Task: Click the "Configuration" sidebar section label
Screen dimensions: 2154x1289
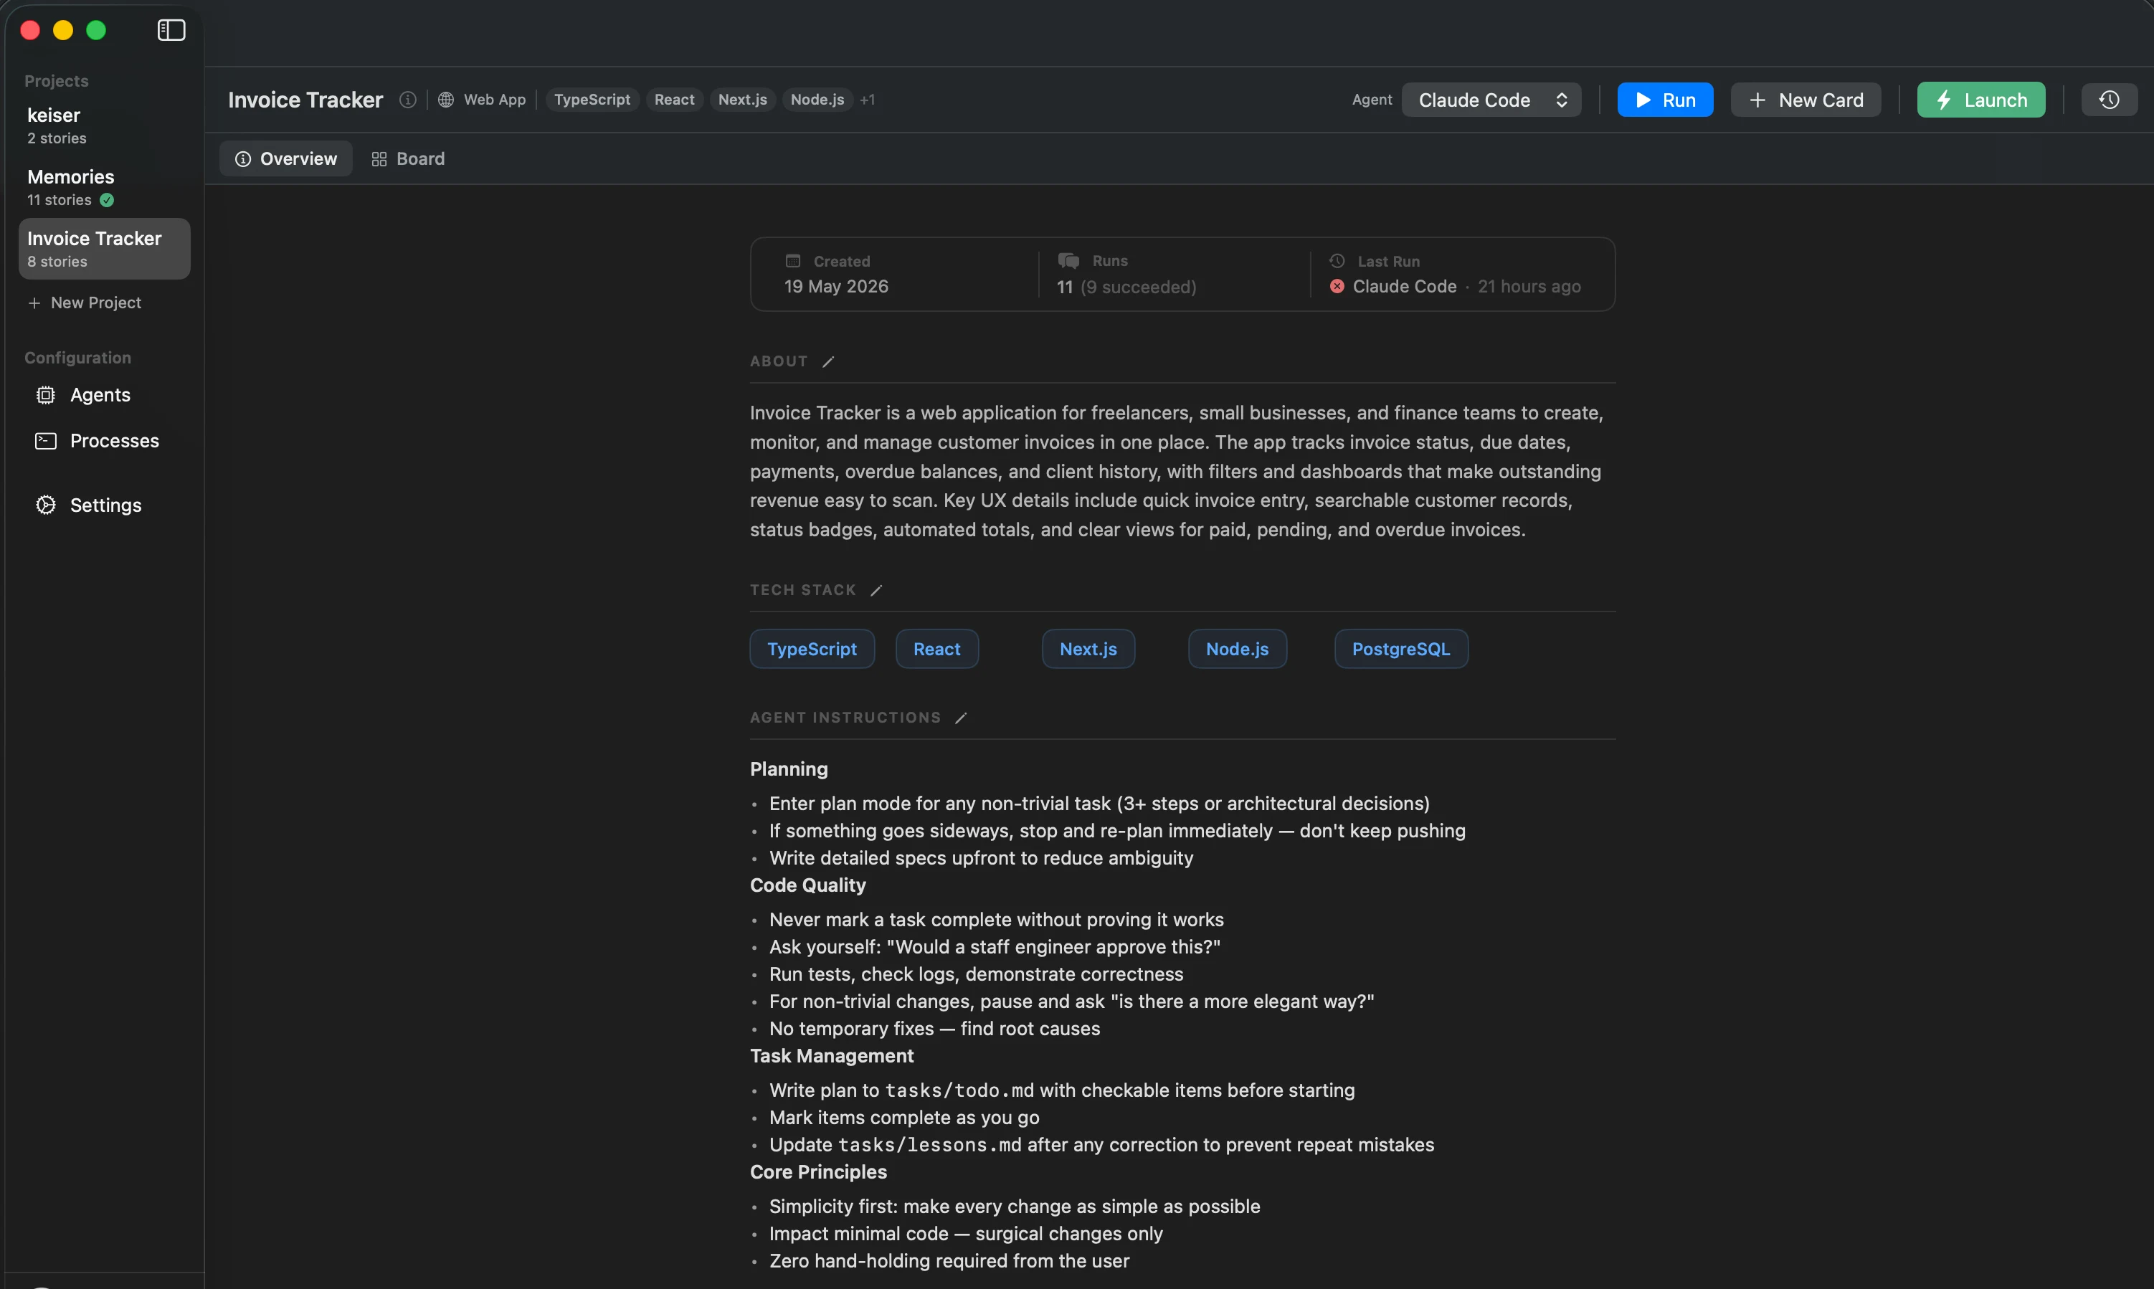Action: click(77, 358)
